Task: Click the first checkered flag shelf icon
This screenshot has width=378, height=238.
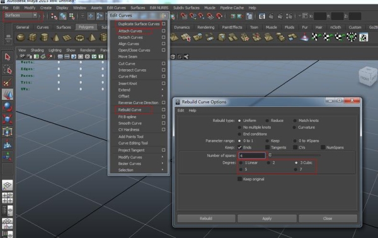Action: pyautogui.click(x=316, y=38)
